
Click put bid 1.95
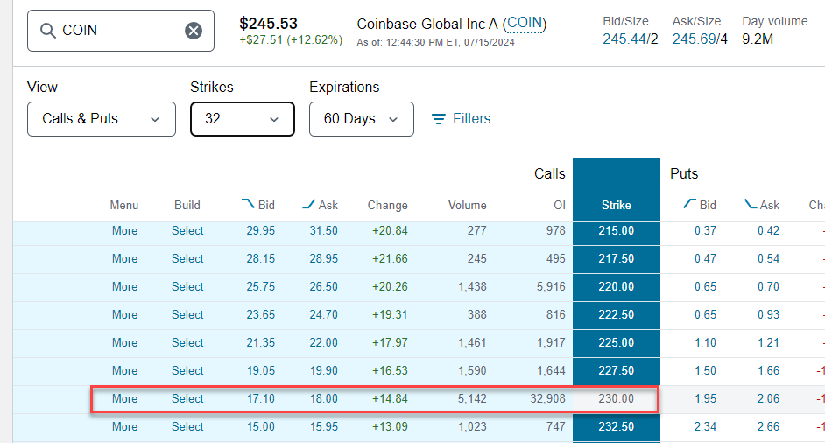tap(705, 399)
